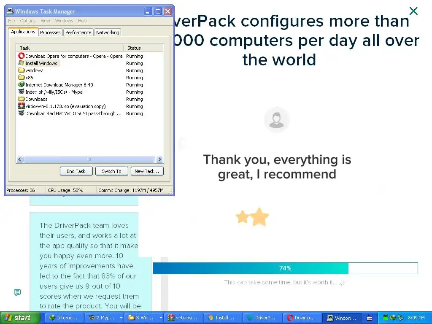Click the task list scroll right arrow
The width and height of the screenshot is (432, 324).
[159, 159]
